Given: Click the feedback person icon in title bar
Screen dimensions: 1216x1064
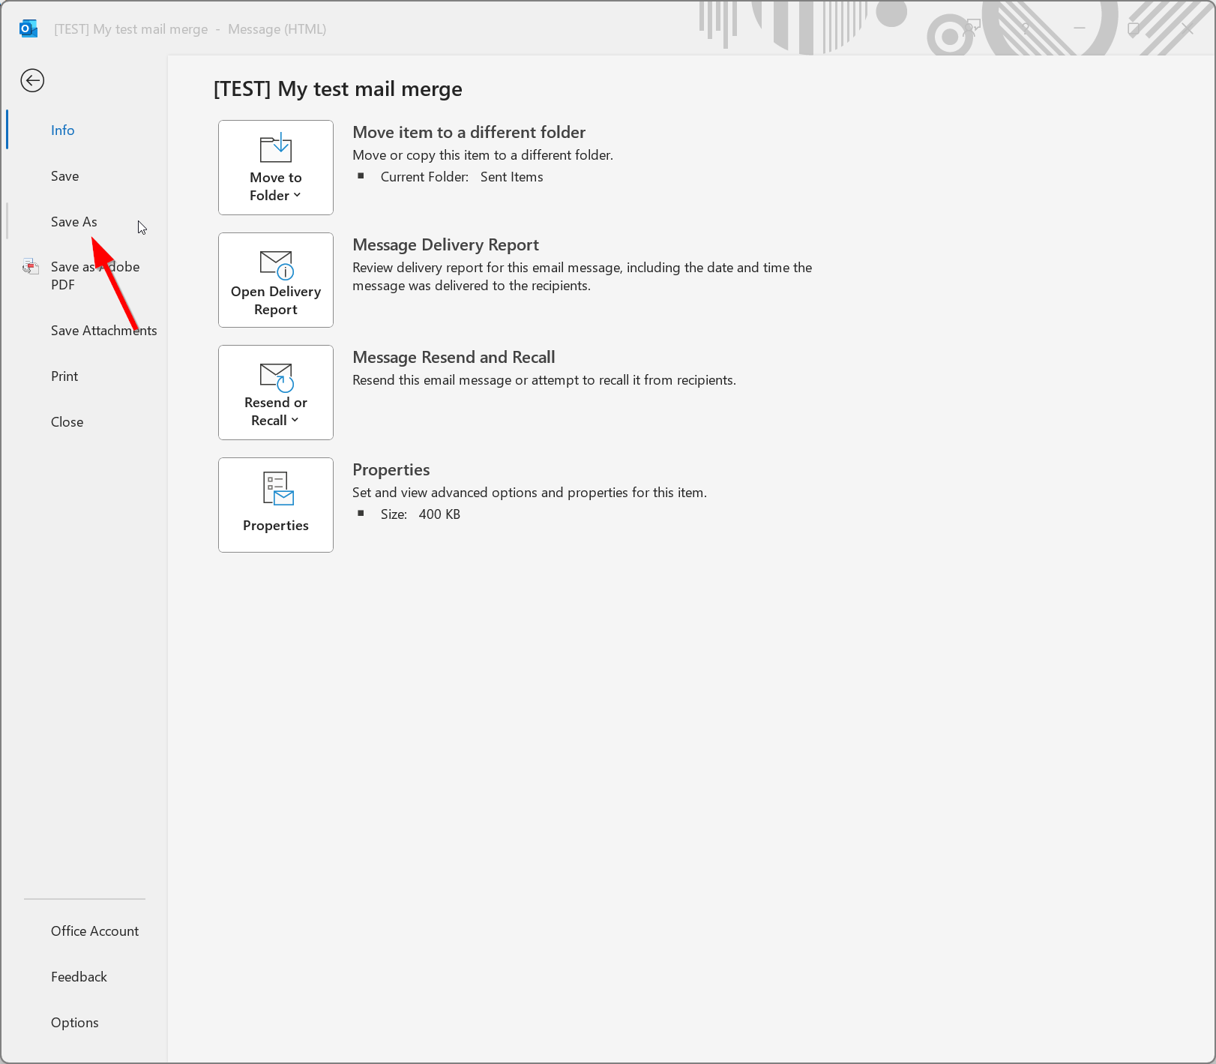Looking at the screenshot, I should [x=972, y=29].
